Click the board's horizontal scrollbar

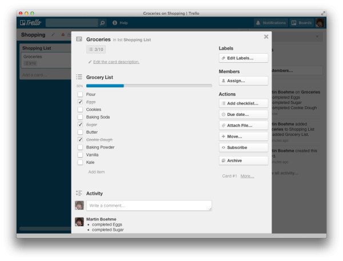[x=45, y=228]
